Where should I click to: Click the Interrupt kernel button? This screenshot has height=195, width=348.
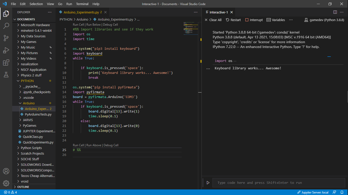[254, 20]
